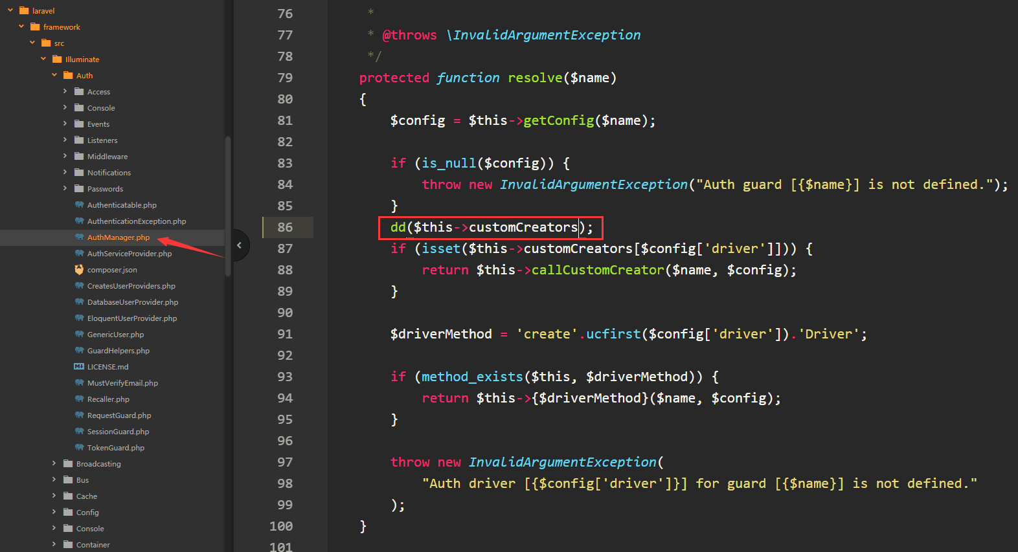Click the Auth folder icon

point(68,75)
